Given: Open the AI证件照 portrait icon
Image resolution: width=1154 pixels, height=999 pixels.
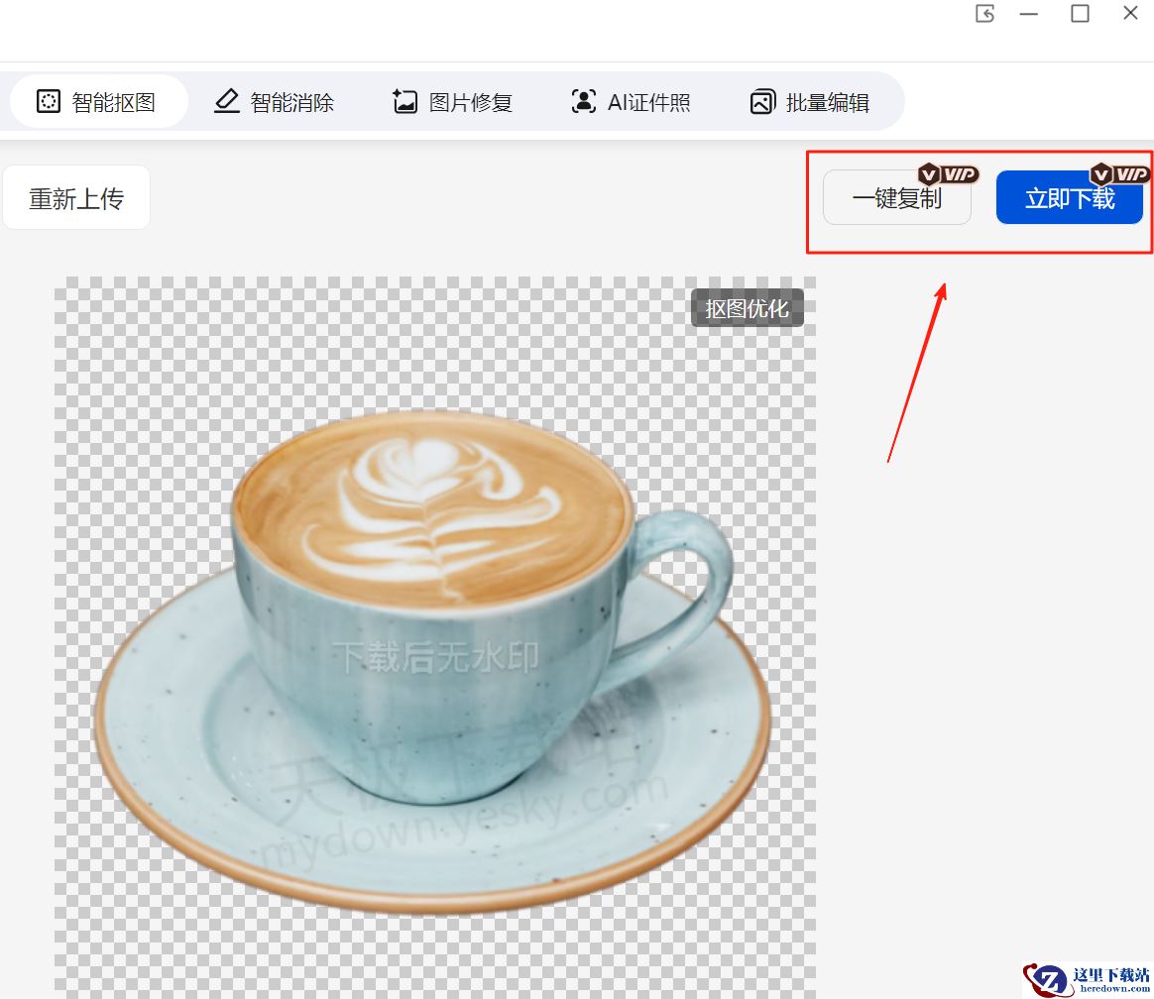Looking at the screenshot, I should click(x=584, y=101).
